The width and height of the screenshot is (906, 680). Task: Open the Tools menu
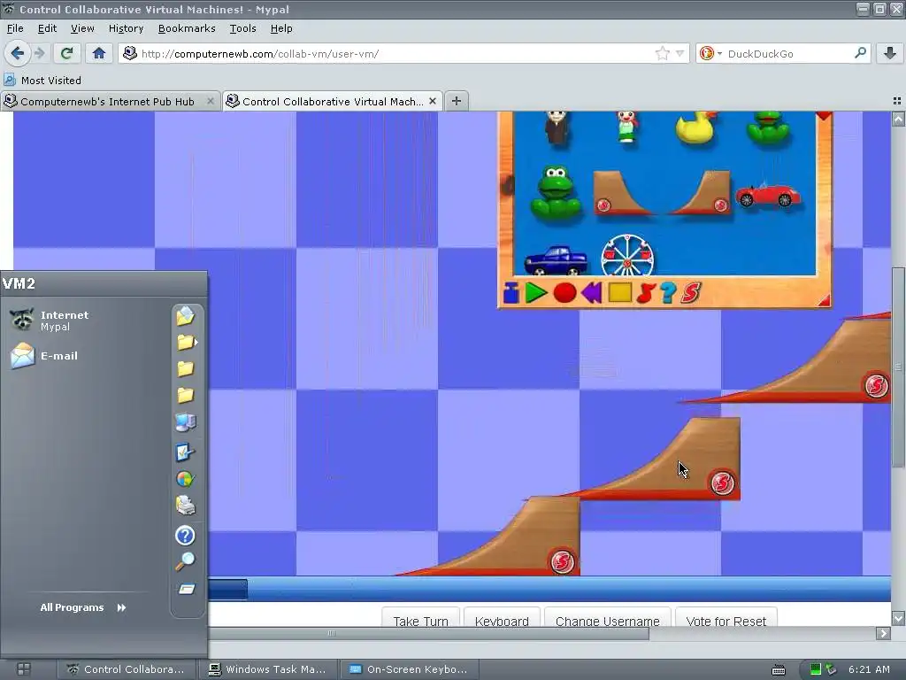[242, 28]
